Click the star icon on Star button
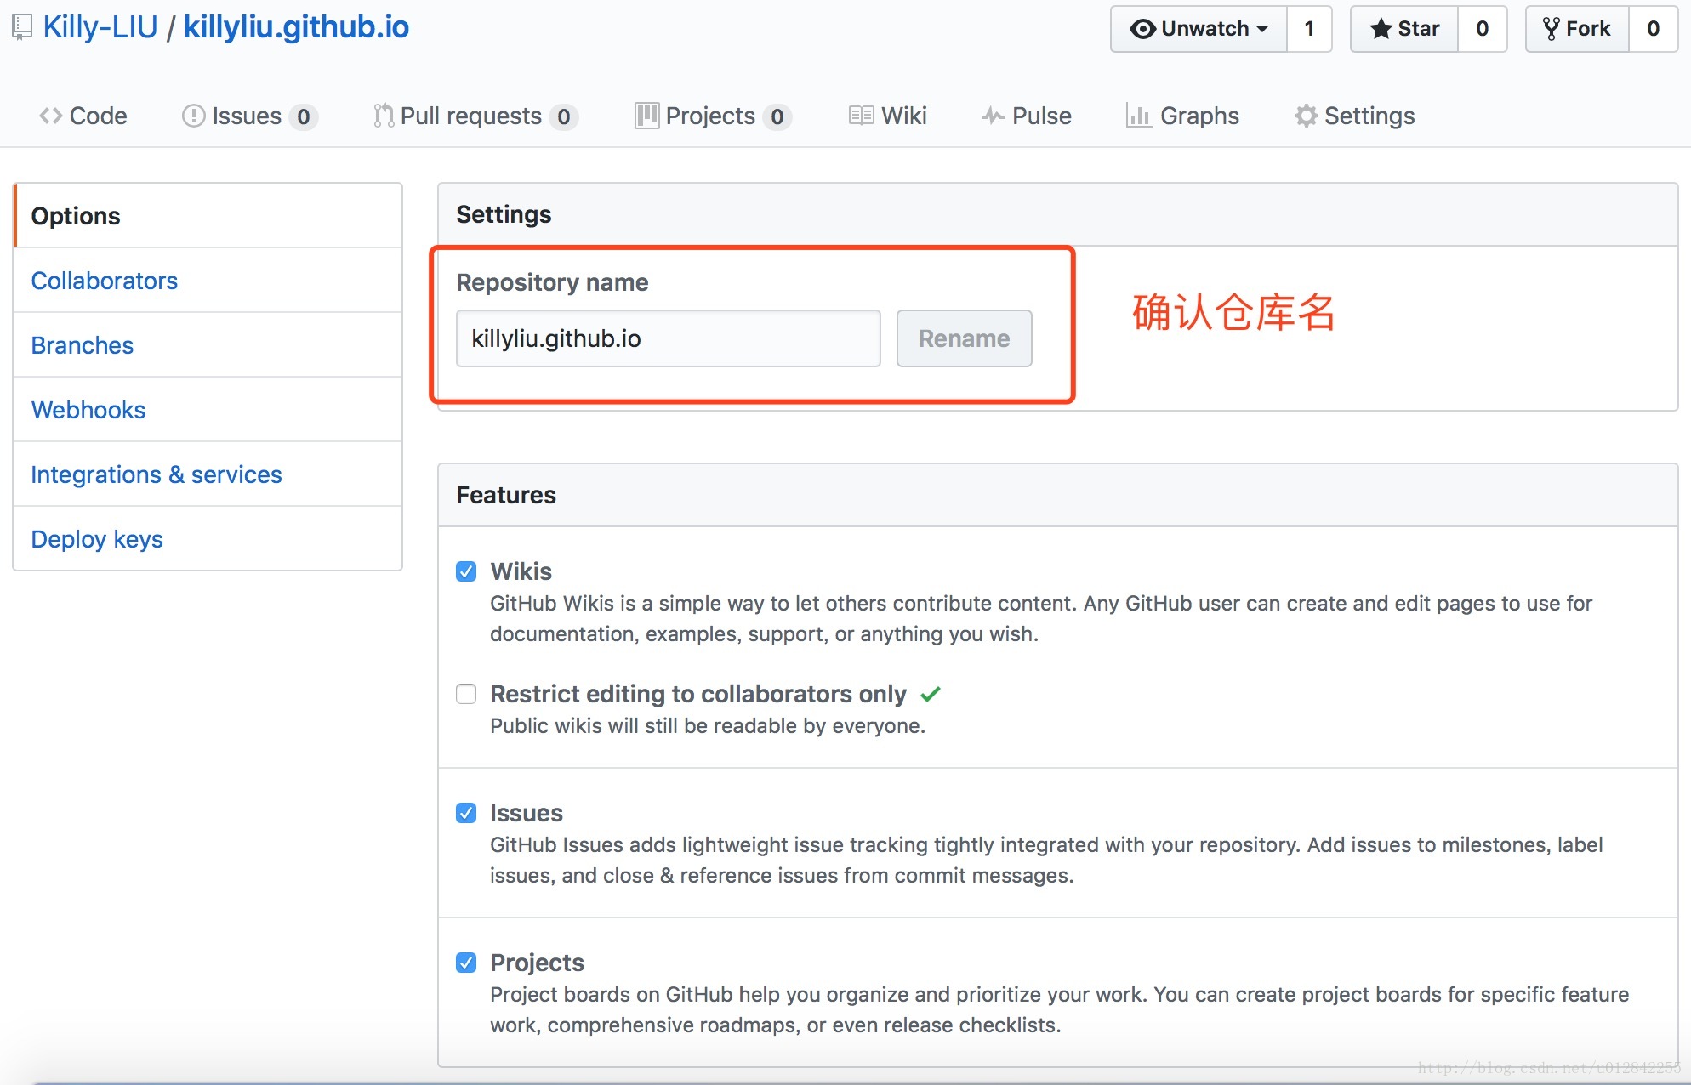This screenshot has width=1691, height=1085. [x=1381, y=29]
